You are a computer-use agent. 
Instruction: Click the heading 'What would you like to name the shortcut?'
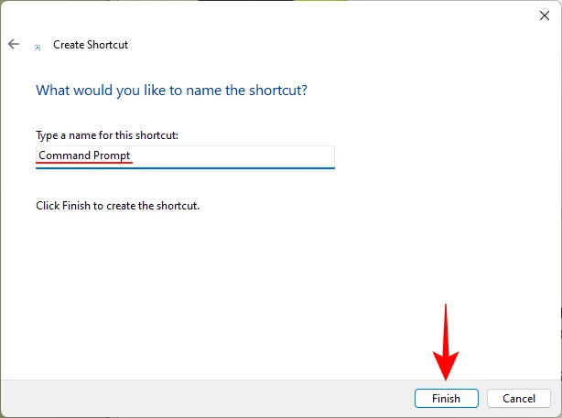click(x=171, y=91)
